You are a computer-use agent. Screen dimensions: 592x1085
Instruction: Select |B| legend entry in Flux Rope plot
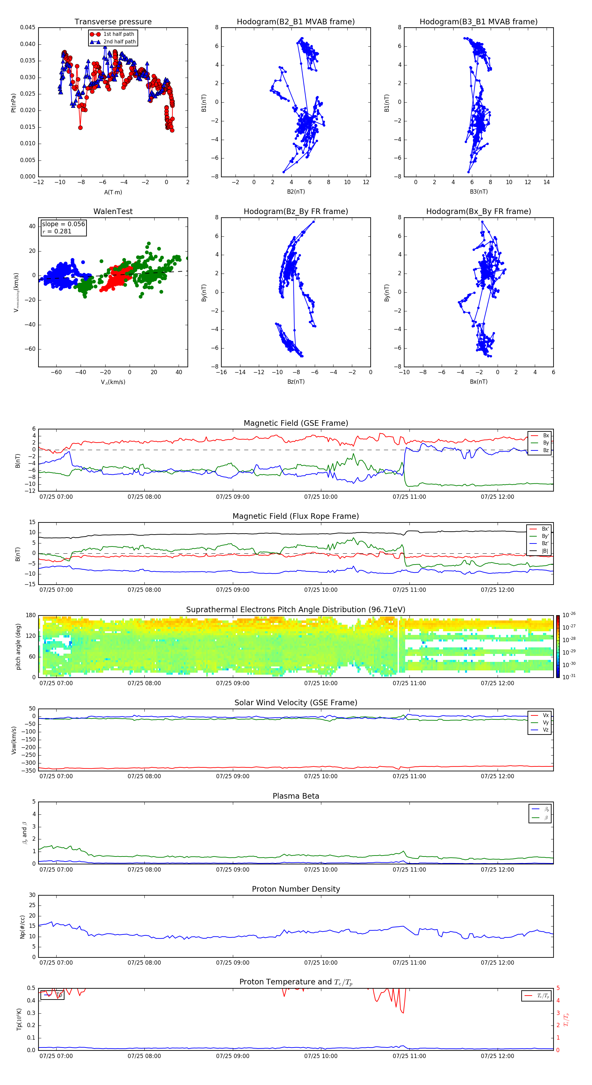tap(539, 551)
